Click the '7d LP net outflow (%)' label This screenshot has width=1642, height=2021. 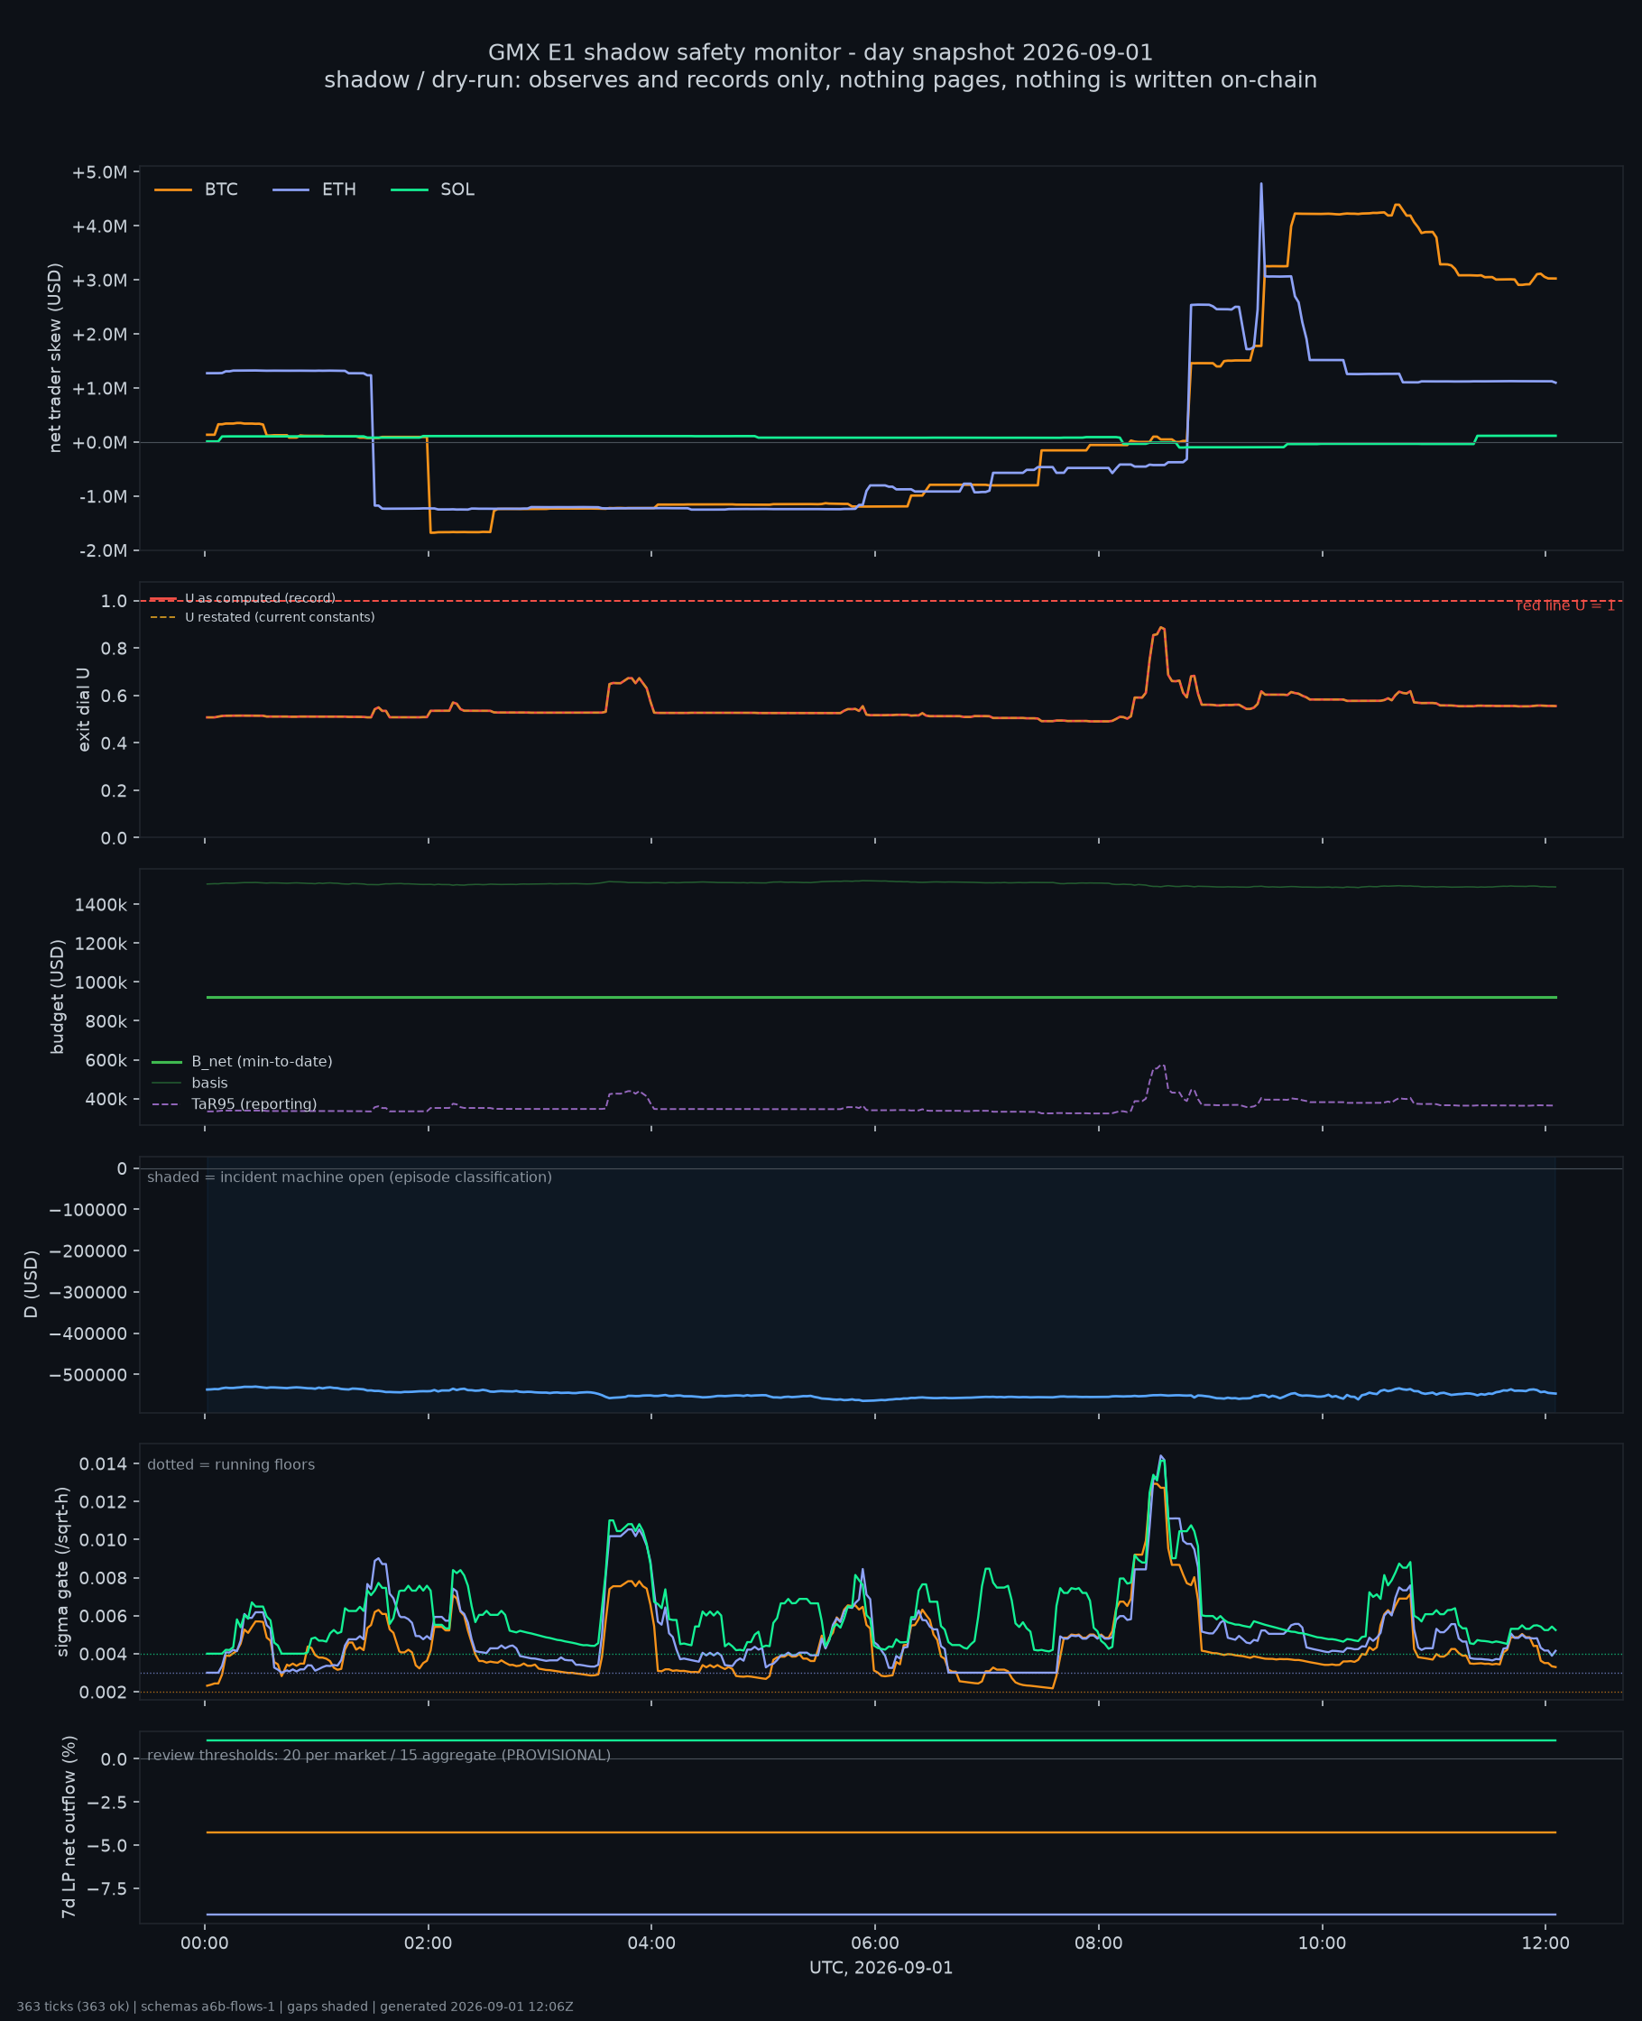pyautogui.click(x=68, y=1827)
